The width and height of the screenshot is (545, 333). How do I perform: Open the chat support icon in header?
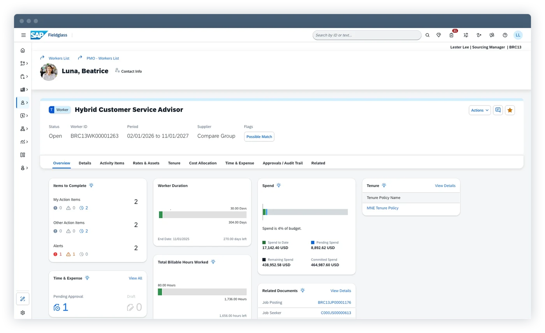tap(492, 35)
